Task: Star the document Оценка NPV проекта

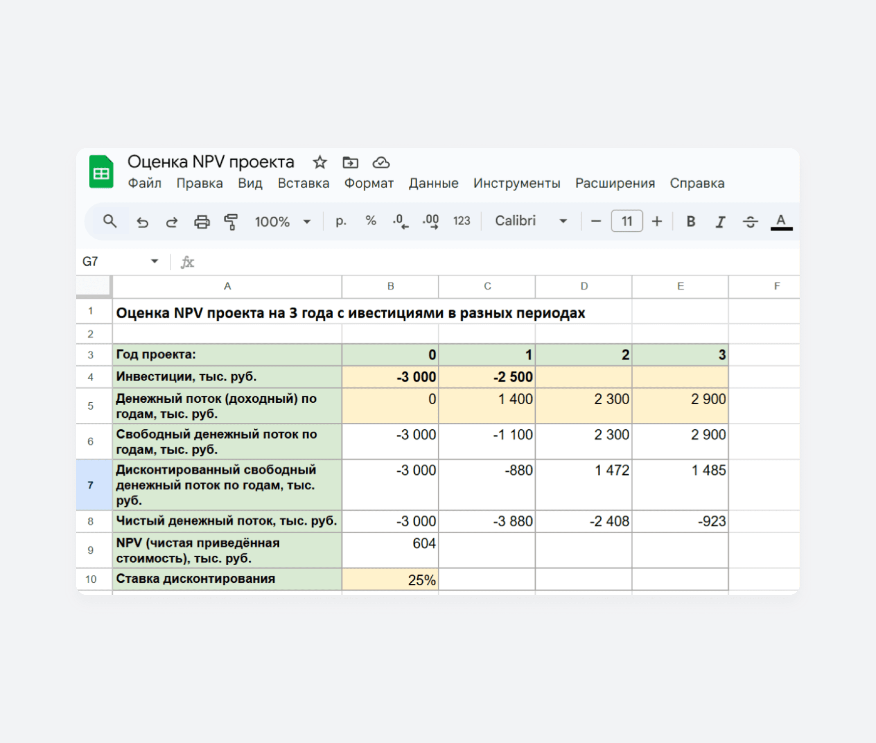Action: [x=320, y=162]
